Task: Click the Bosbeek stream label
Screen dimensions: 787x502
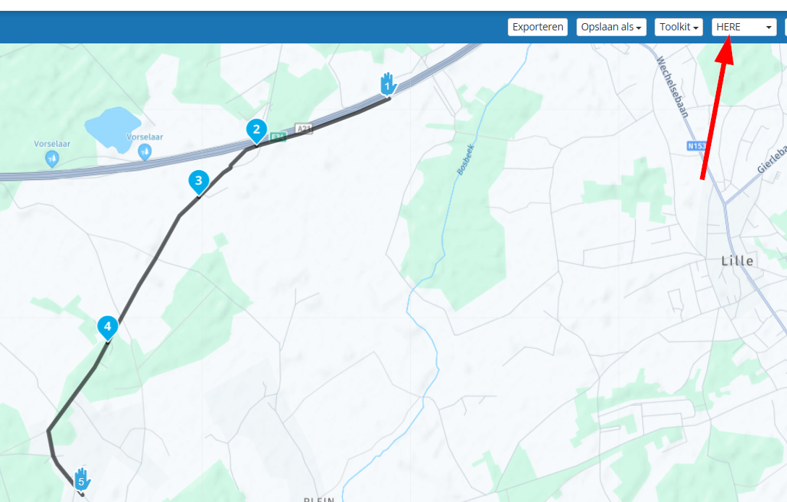Action: pos(465,160)
